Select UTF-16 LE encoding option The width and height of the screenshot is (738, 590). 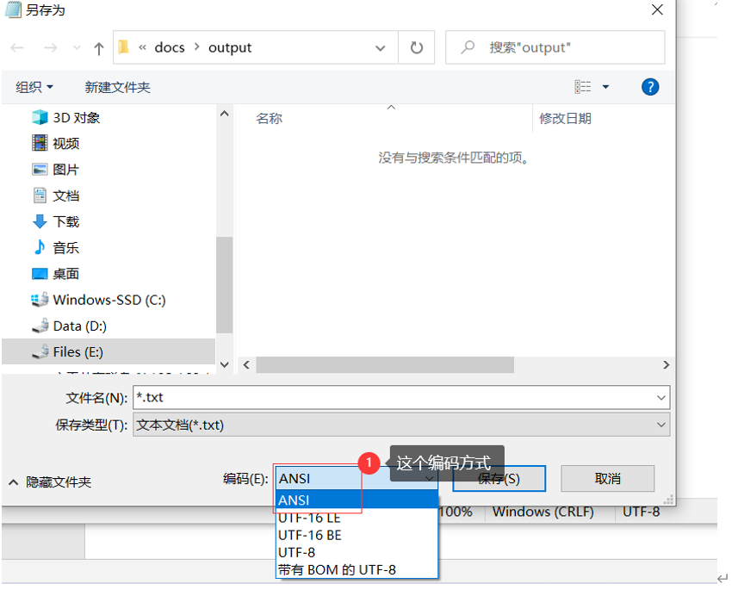308,518
